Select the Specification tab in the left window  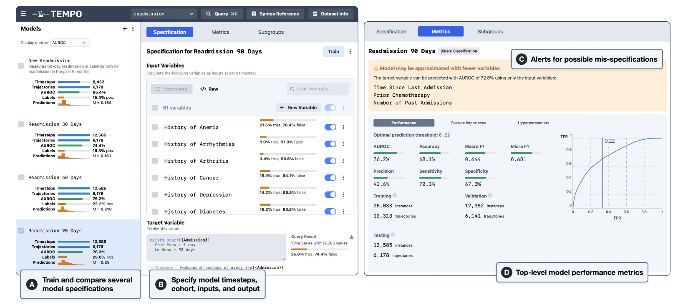pyautogui.click(x=170, y=32)
